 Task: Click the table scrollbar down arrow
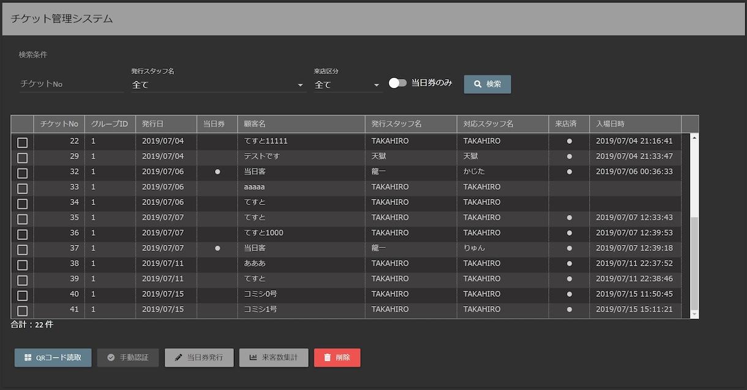[694, 314]
